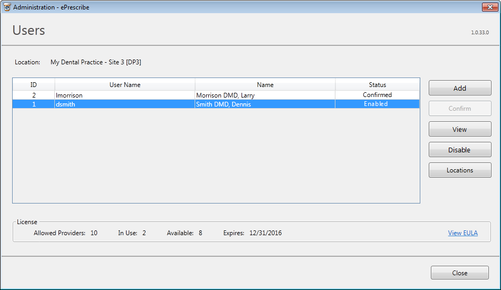Screen dimensions: 501x290
Task: Click the ID 2 cell in the list
Action: [34, 95]
